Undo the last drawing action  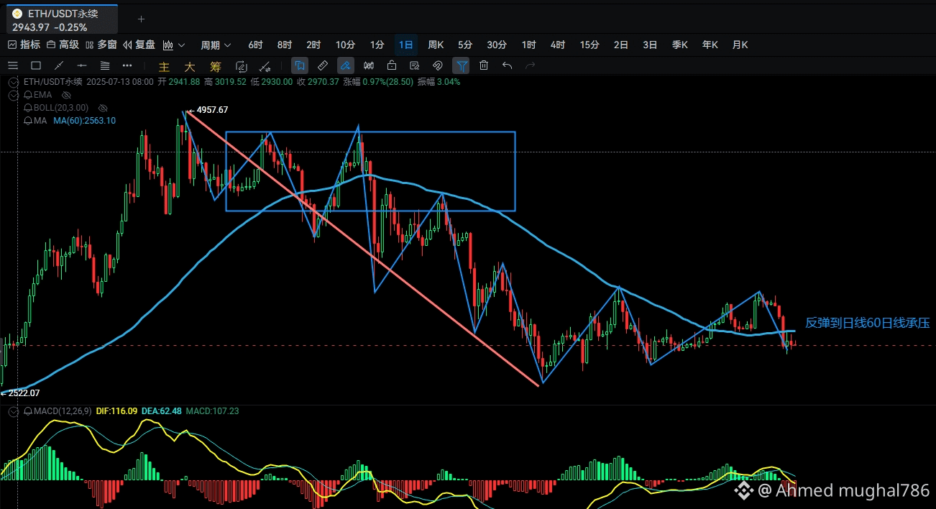(507, 65)
